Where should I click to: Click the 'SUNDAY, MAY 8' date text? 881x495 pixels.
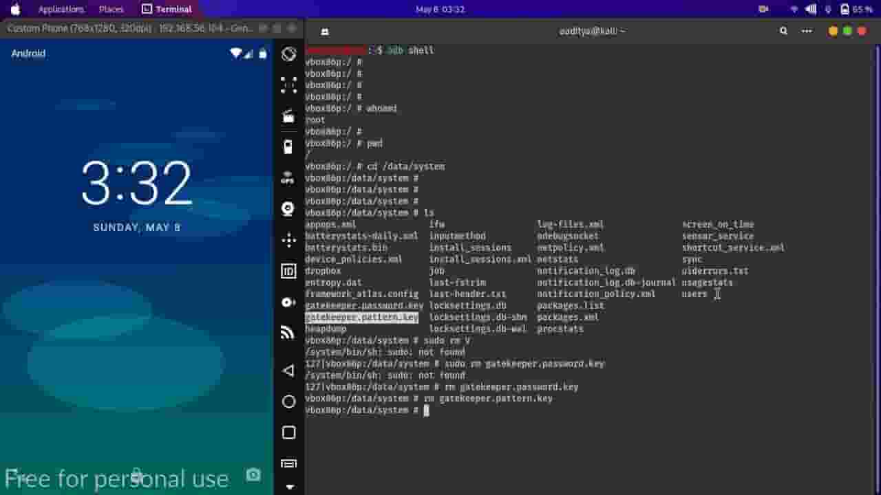coord(137,228)
